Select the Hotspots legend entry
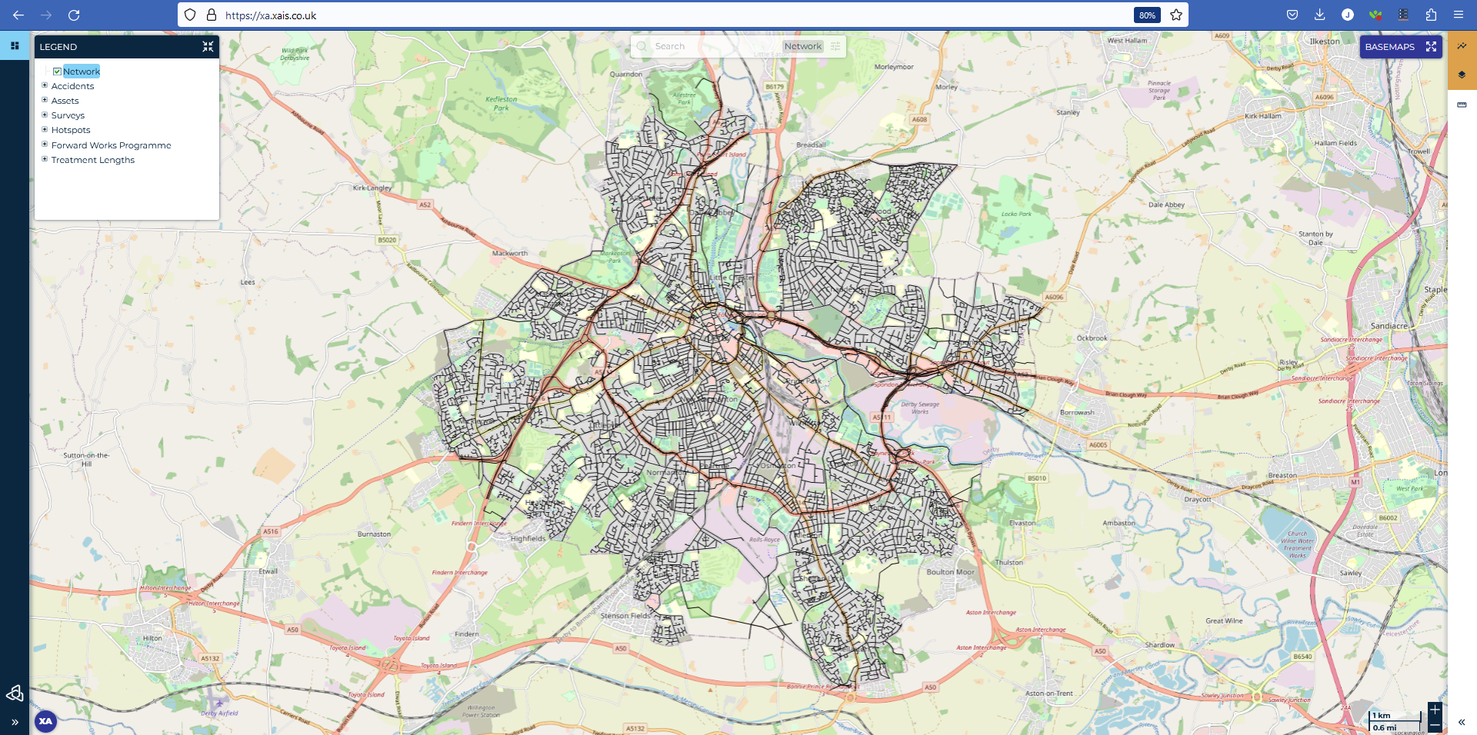Image resolution: width=1477 pixels, height=735 pixels. click(71, 130)
